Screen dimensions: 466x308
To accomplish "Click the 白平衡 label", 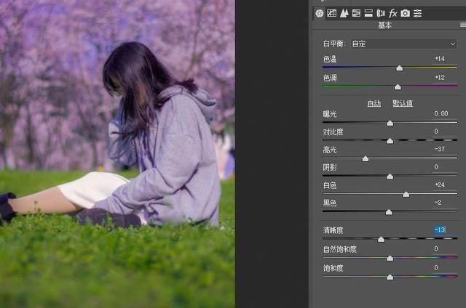I will pyautogui.click(x=333, y=44).
